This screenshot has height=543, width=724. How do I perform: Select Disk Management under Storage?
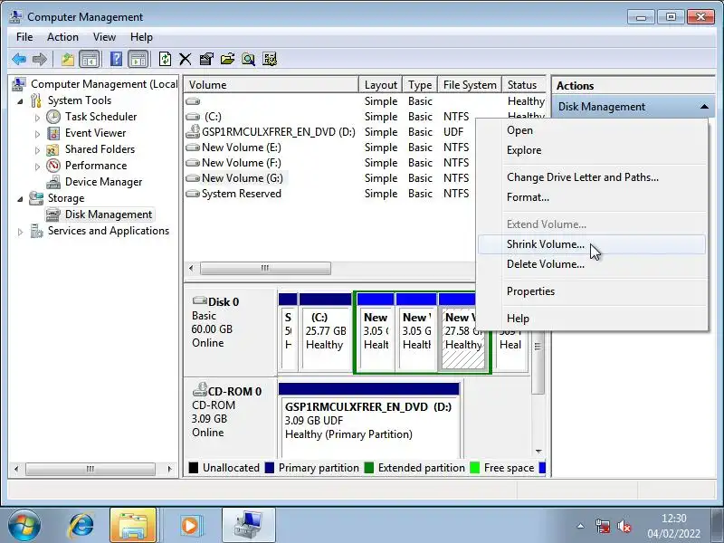click(x=109, y=214)
